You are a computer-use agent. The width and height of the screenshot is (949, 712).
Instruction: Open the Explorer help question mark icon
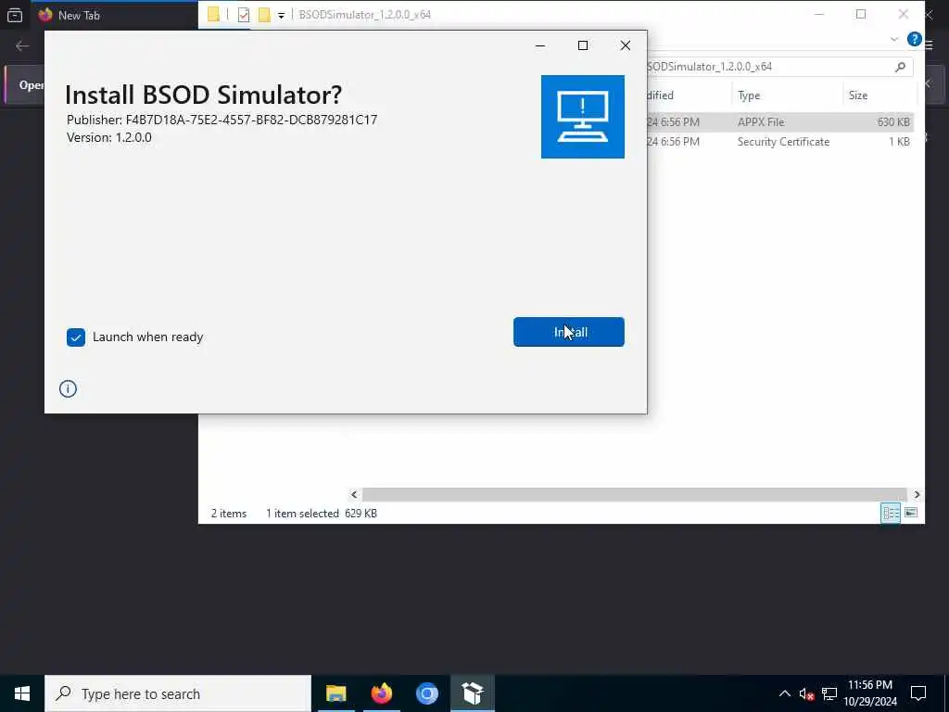(914, 39)
